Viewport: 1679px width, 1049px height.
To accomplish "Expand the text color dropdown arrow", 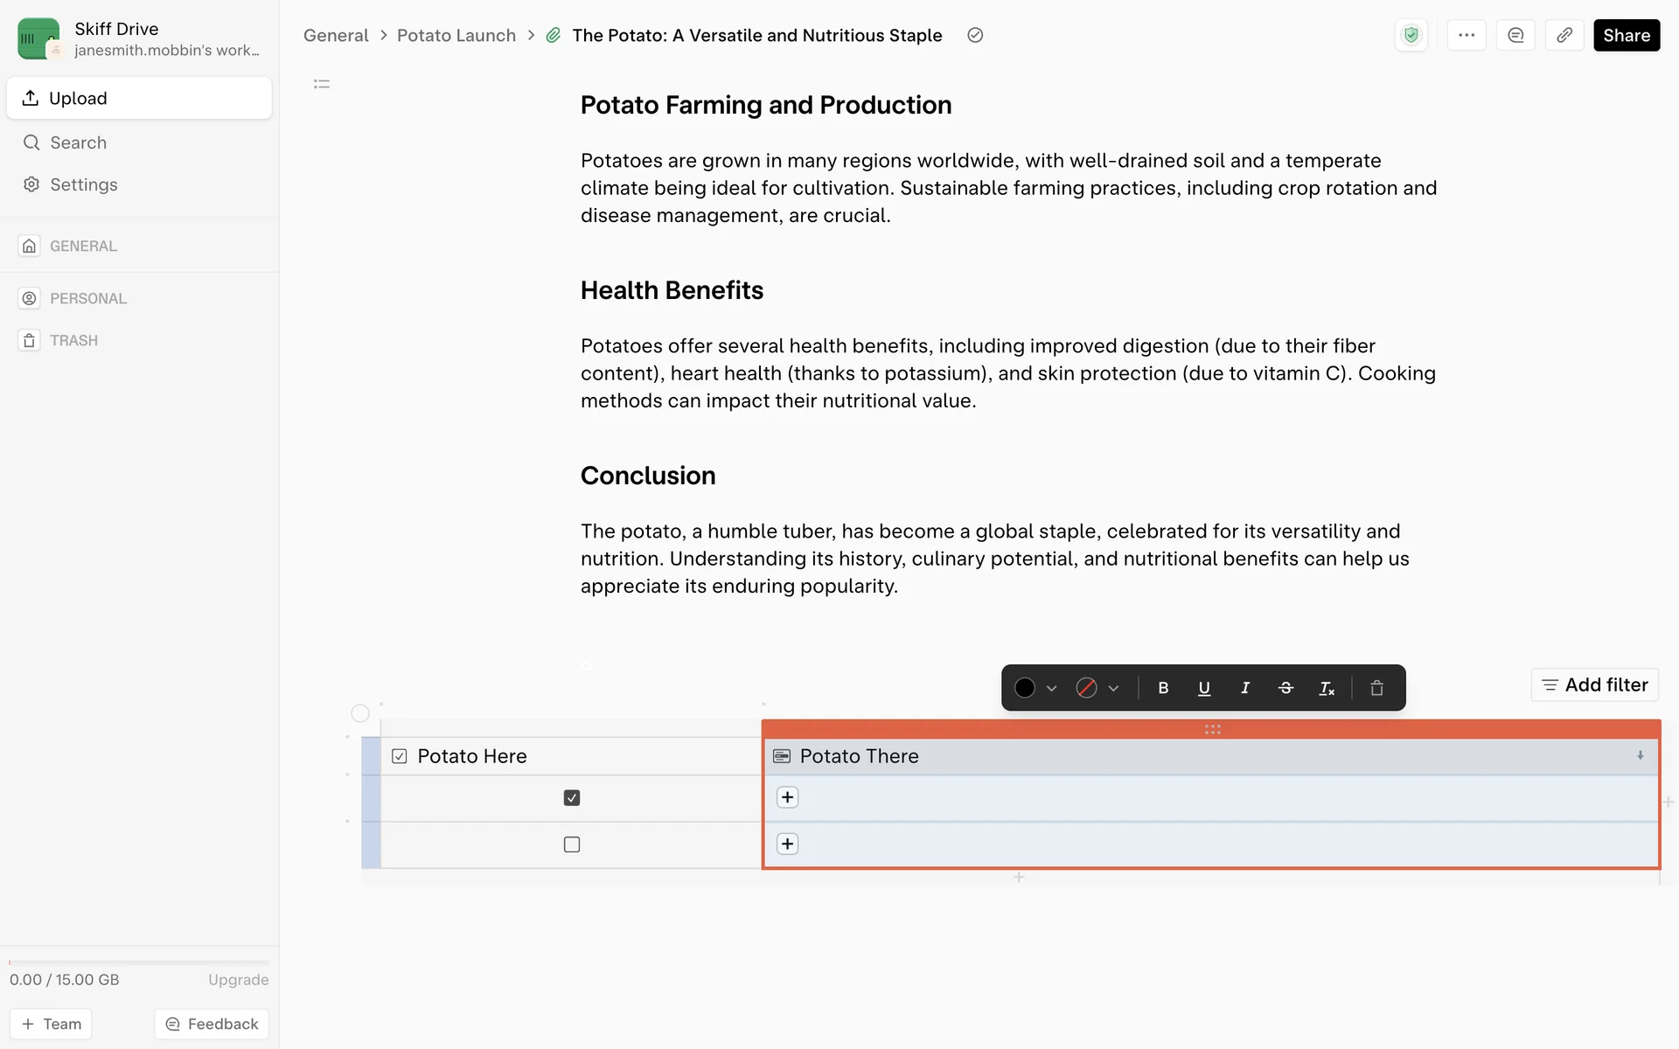I will click(x=1052, y=689).
